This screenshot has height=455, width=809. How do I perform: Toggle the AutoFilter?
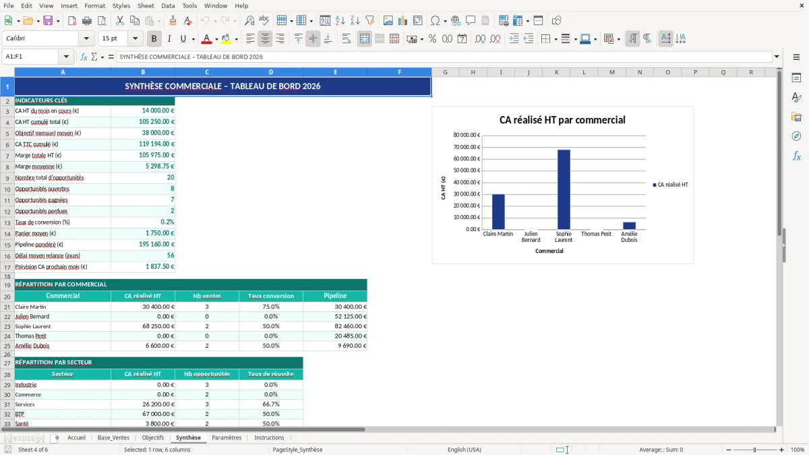[x=369, y=21]
